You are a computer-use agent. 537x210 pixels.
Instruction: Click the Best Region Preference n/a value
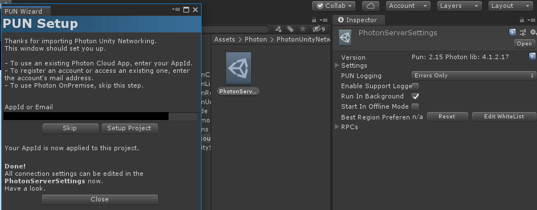(417, 117)
